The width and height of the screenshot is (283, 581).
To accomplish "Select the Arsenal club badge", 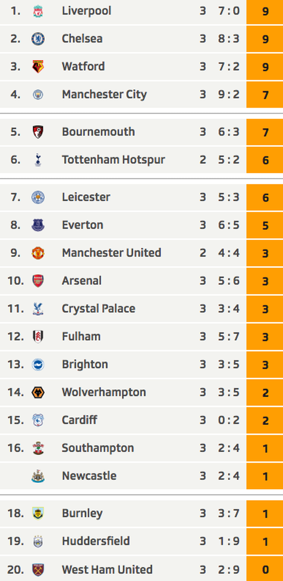I will point(38,281).
